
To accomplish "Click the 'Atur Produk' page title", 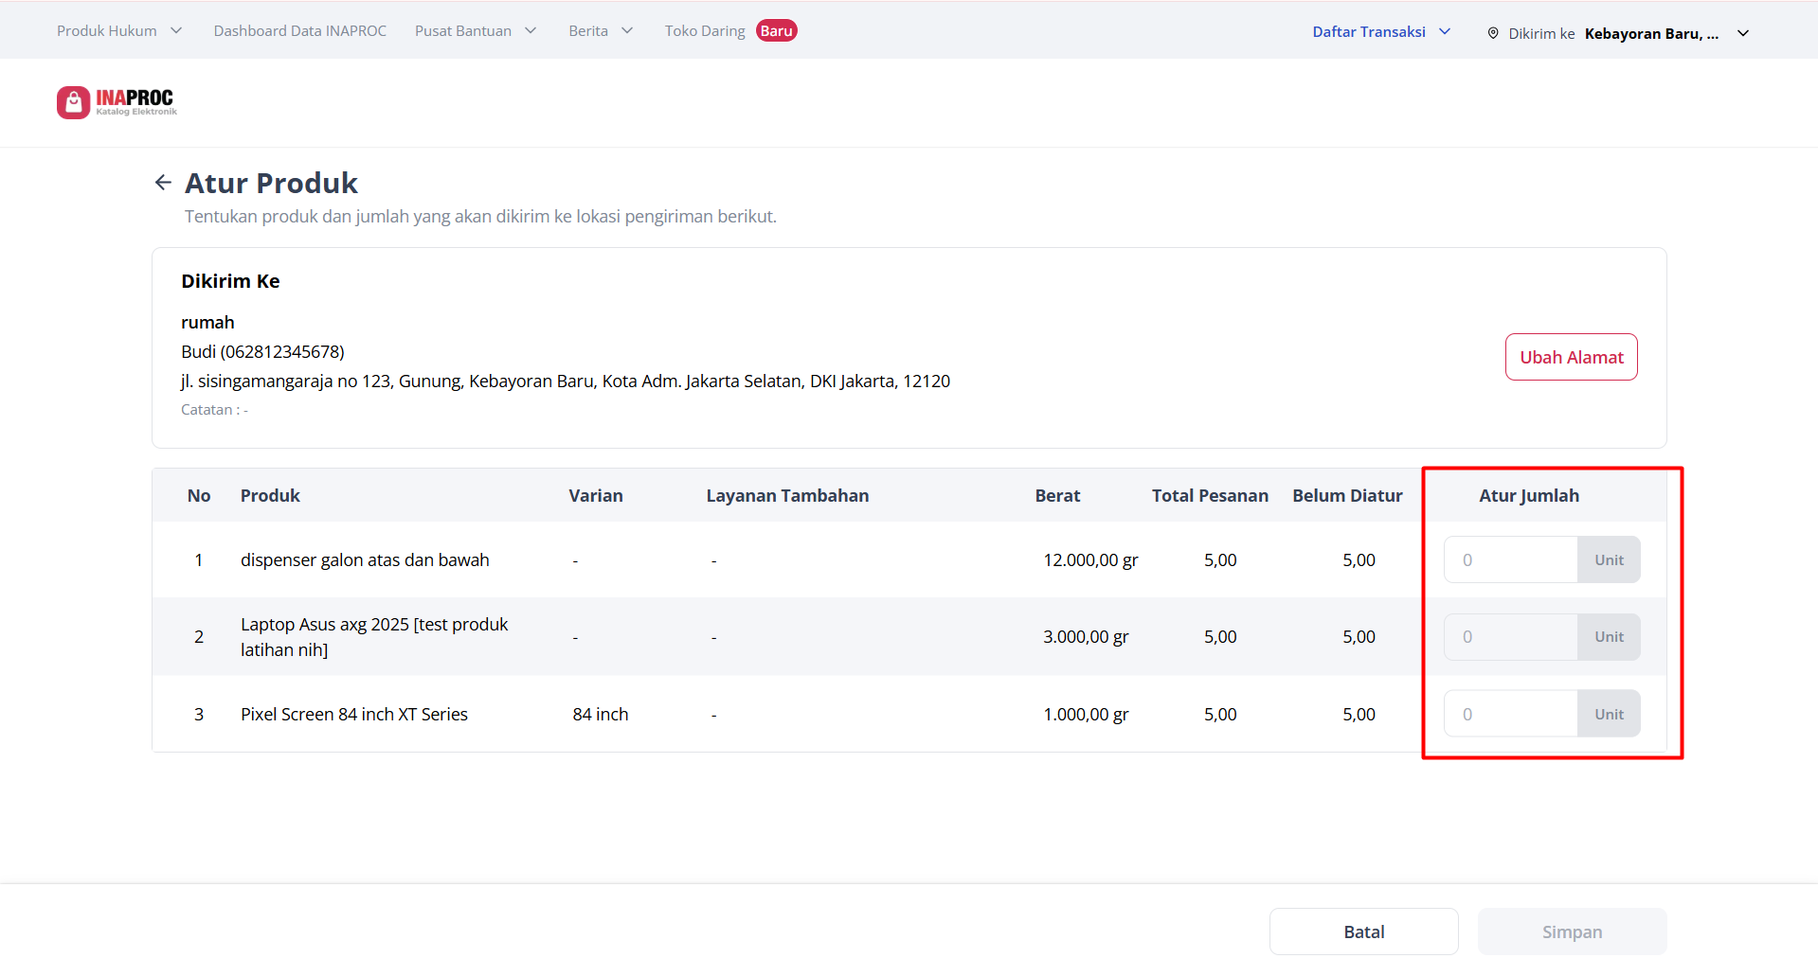I will 271,183.
